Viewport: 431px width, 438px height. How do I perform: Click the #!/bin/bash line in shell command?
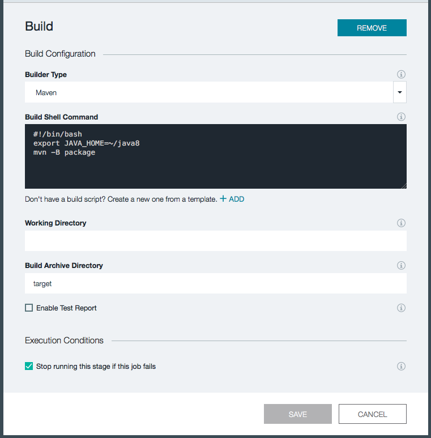(58, 134)
